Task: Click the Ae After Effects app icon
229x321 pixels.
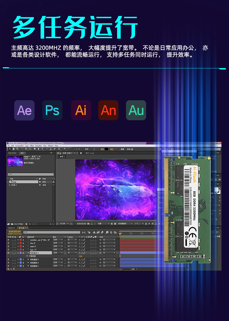Action: [24, 110]
